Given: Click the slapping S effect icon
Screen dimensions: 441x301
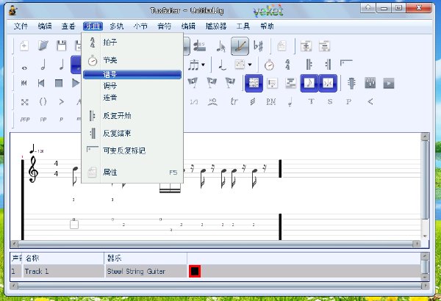Looking at the screenshot, I should [330, 101].
